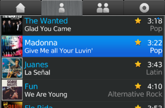Open Juanes La Señal cover art
This screenshot has height=108, width=165.
pyautogui.click(x=12, y=68)
